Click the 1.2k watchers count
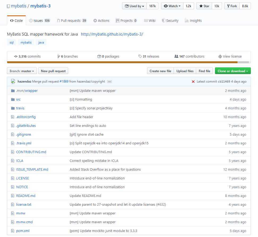The width and height of the screenshot is (258, 237). (188, 6)
